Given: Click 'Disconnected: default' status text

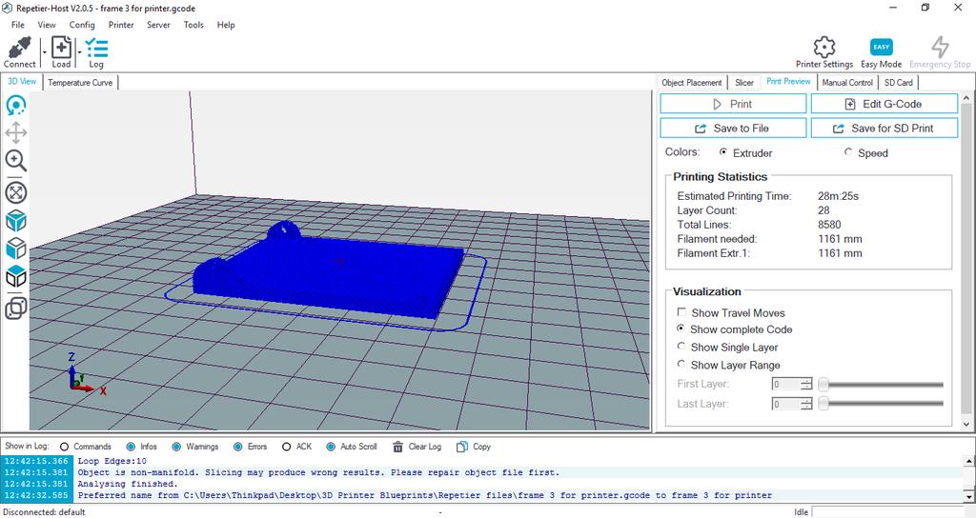Looking at the screenshot, I should 44,511.
